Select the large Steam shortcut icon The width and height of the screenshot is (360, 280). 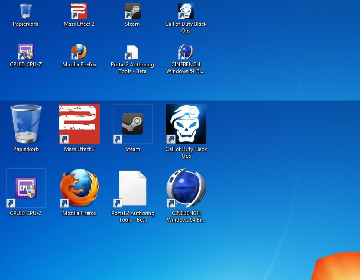(x=133, y=124)
